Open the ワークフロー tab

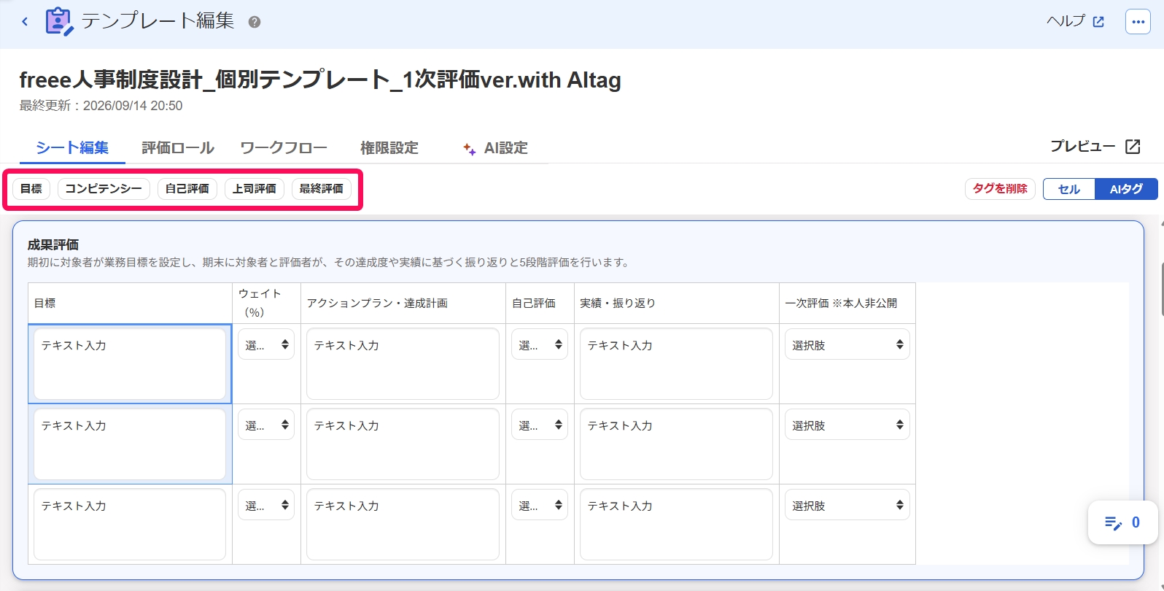pyautogui.click(x=284, y=148)
